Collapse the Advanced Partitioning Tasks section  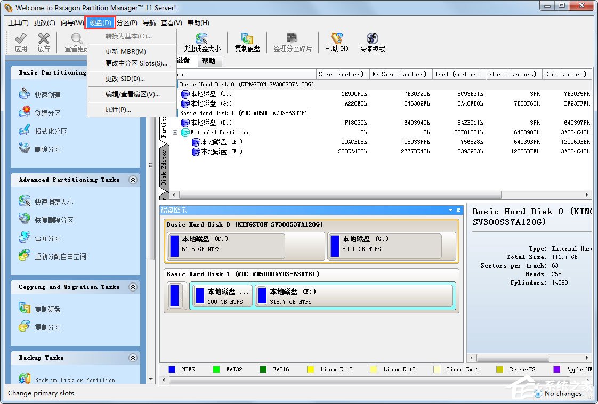[x=133, y=180]
